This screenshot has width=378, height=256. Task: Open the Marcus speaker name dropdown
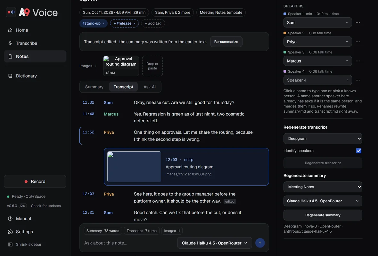(317, 61)
